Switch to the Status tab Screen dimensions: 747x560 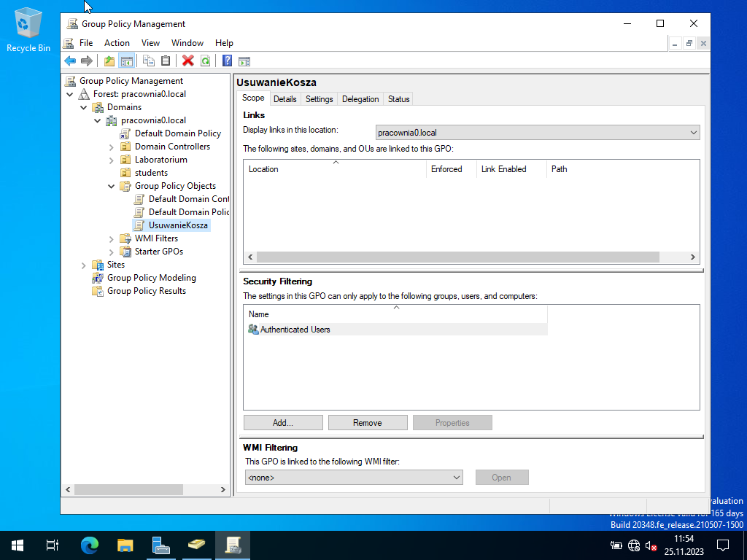click(x=398, y=99)
